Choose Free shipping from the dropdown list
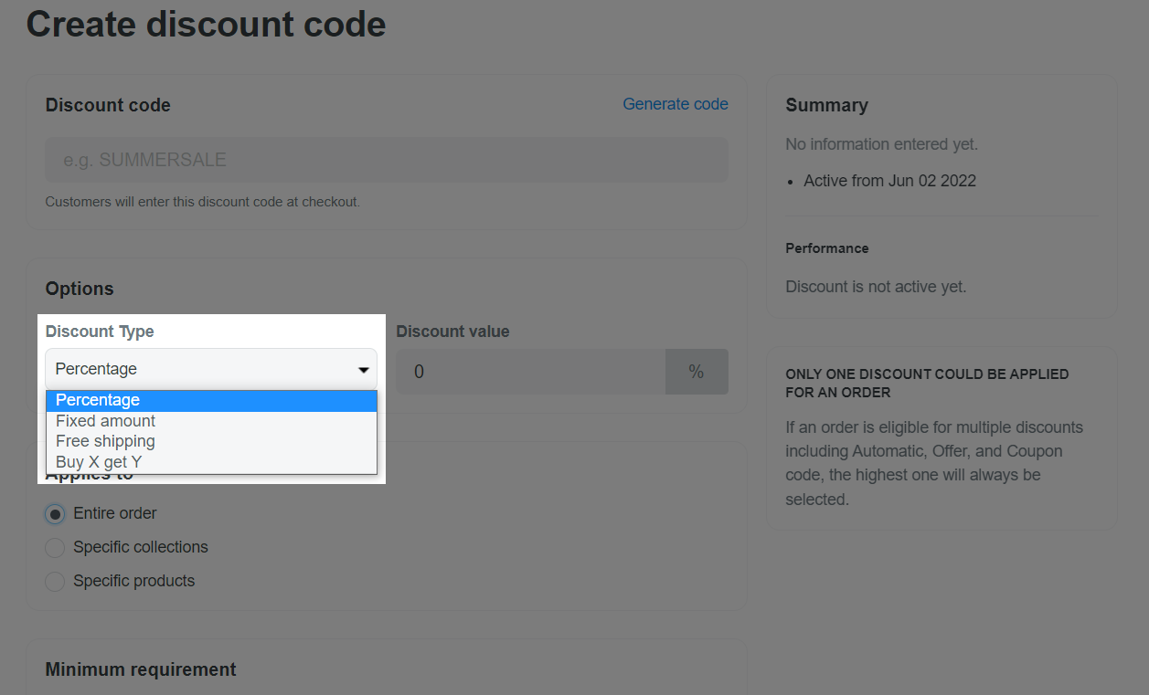This screenshot has height=695, width=1149. pyautogui.click(x=211, y=441)
